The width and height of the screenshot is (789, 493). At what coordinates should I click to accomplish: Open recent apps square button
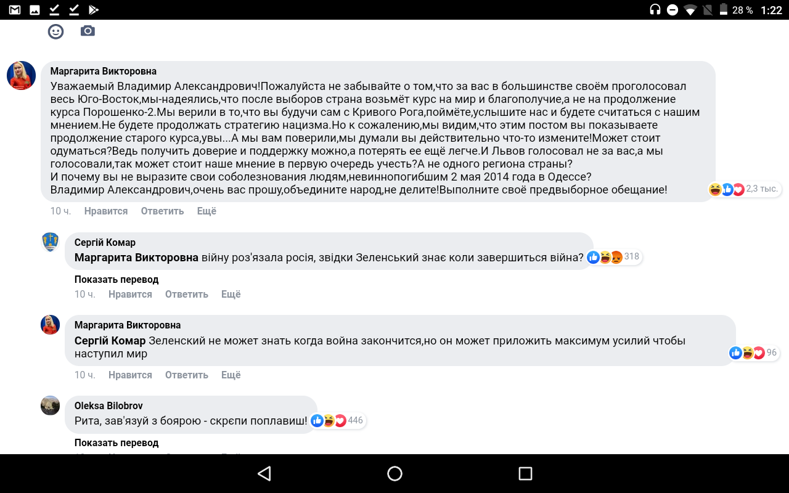click(x=525, y=473)
